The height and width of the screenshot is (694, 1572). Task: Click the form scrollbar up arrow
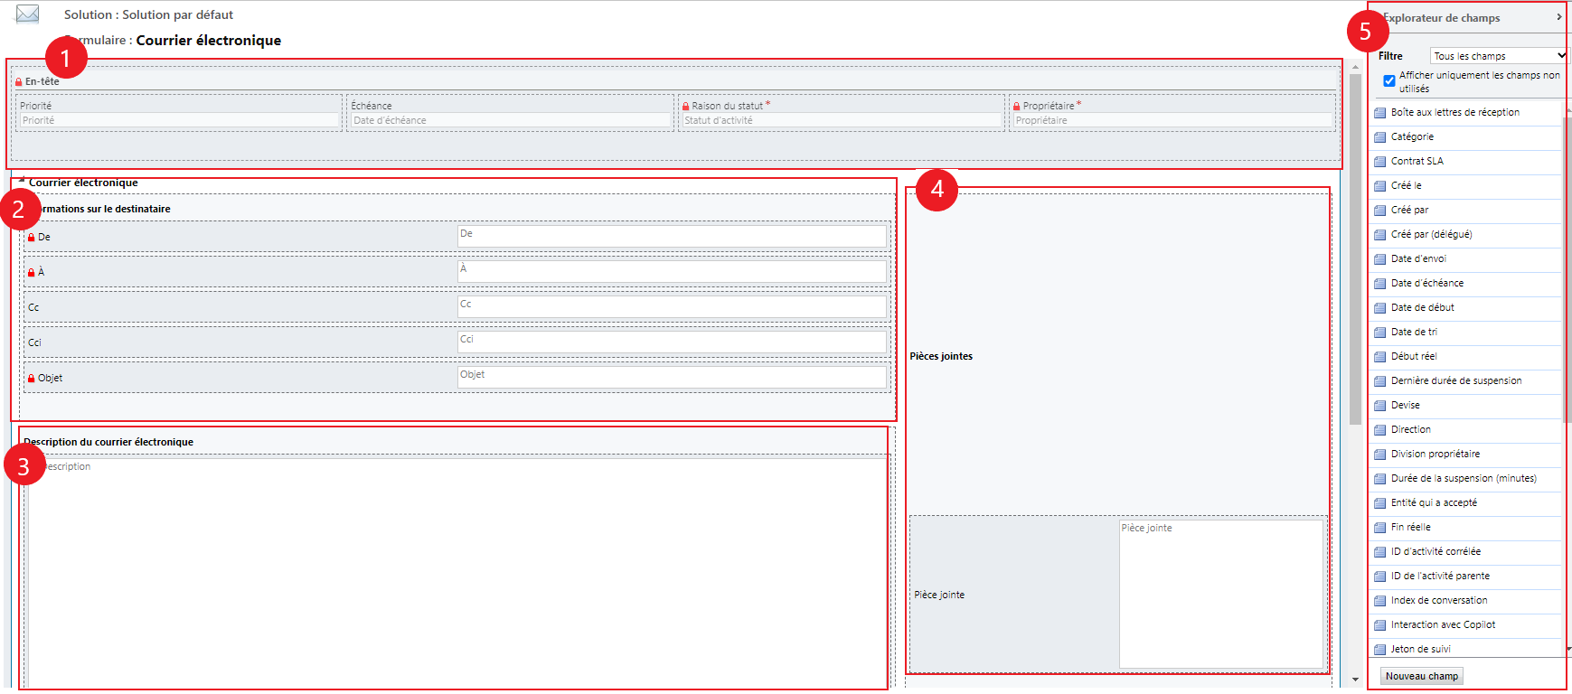click(x=1355, y=67)
